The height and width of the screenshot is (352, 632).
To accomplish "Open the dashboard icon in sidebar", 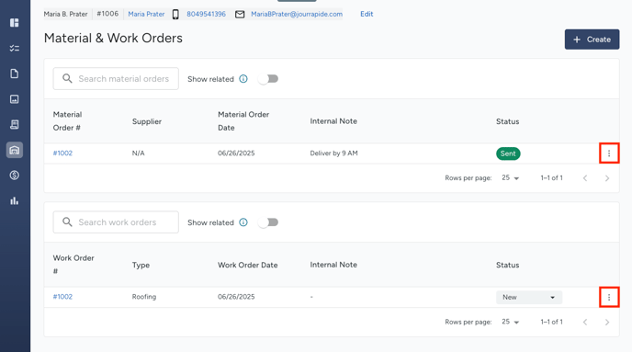I will tap(15, 23).
